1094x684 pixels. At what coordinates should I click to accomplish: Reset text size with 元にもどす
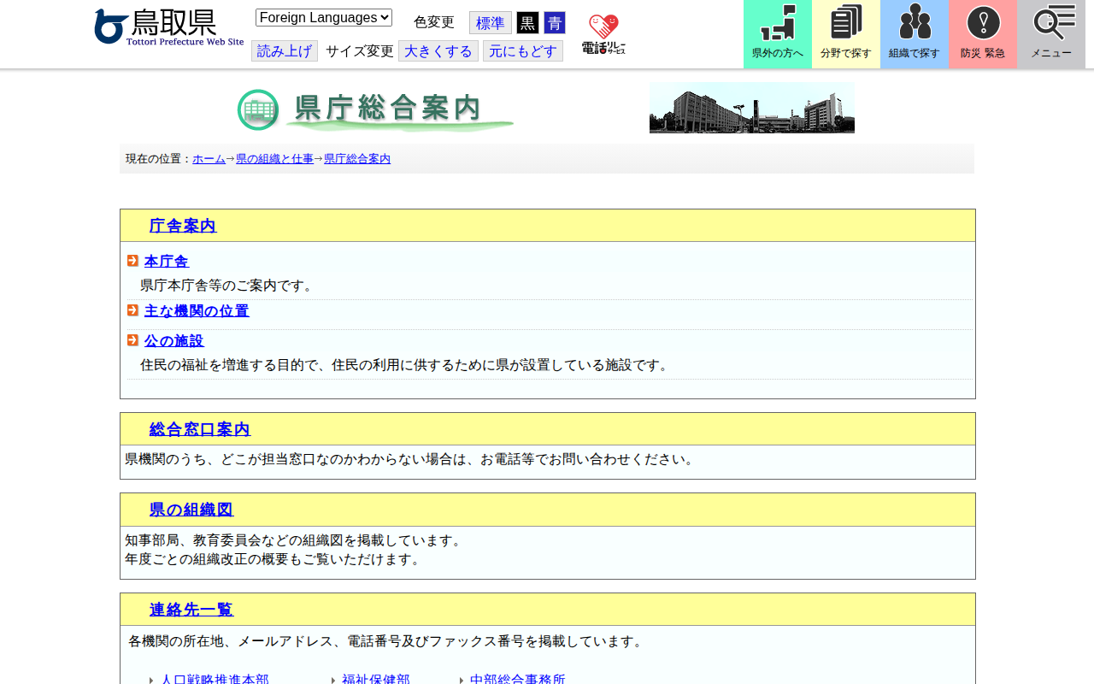[x=522, y=51]
